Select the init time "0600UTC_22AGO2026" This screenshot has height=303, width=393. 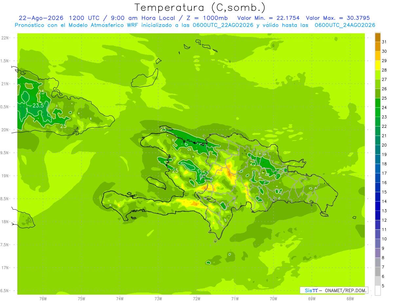tap(221, 25)
